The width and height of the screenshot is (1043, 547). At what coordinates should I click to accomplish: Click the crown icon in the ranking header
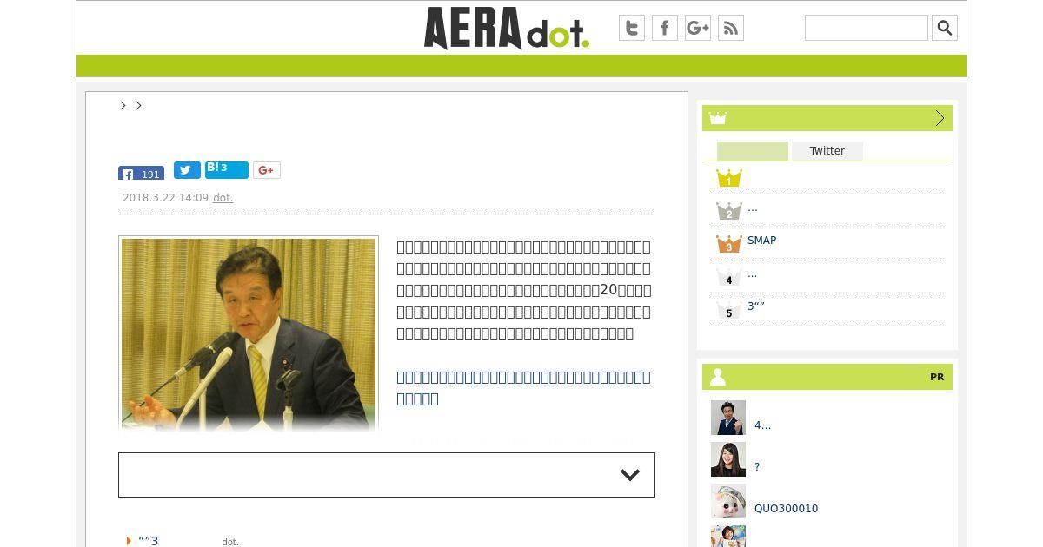717,118
